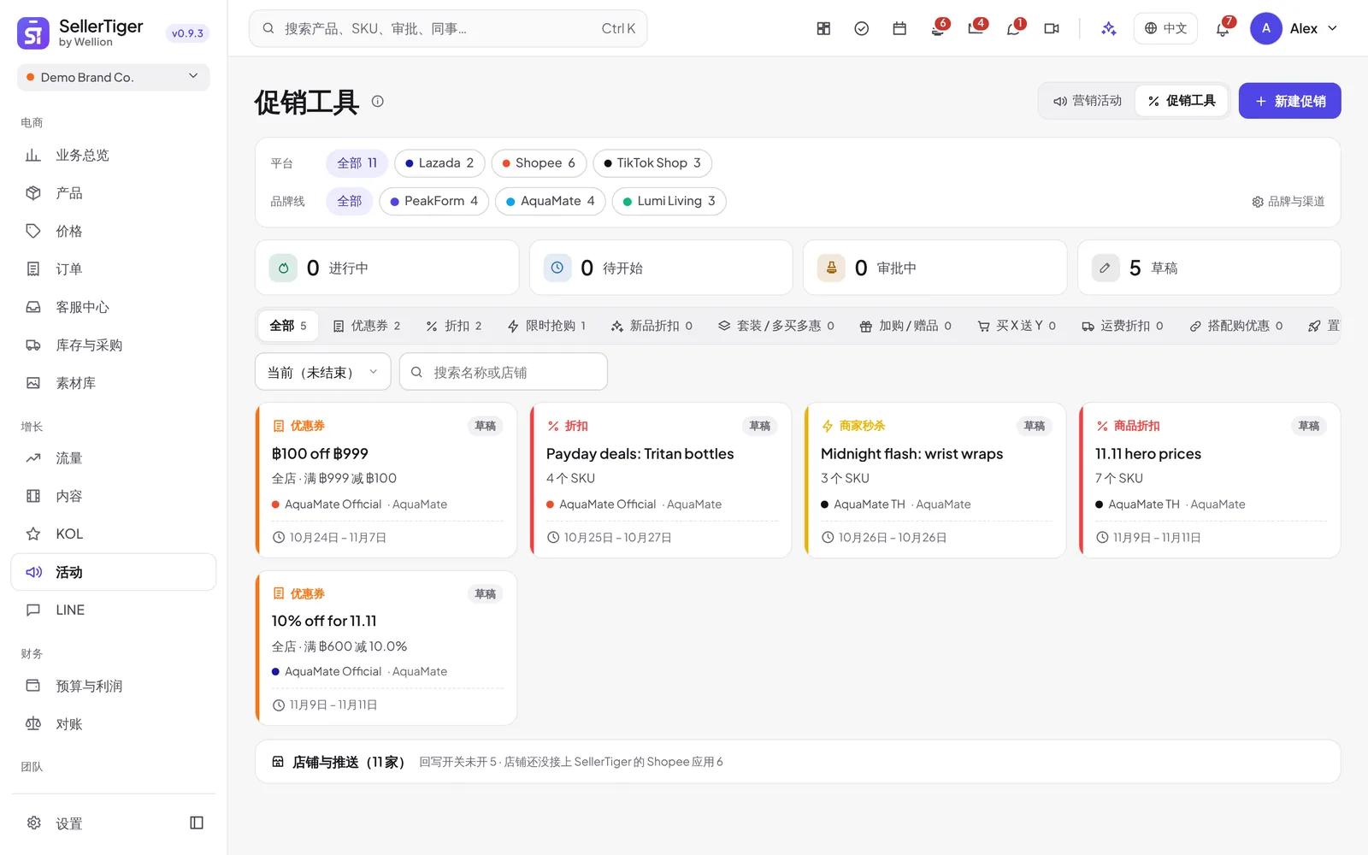Select the 套装/多买多惠 0 tab
This screenshot has height=855, width=1368.
tap(776, 326)
